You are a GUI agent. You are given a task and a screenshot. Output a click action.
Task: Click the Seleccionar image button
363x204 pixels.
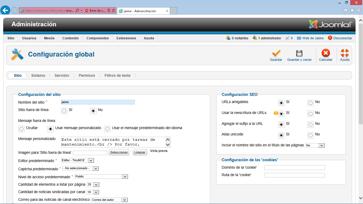(119, 152)
